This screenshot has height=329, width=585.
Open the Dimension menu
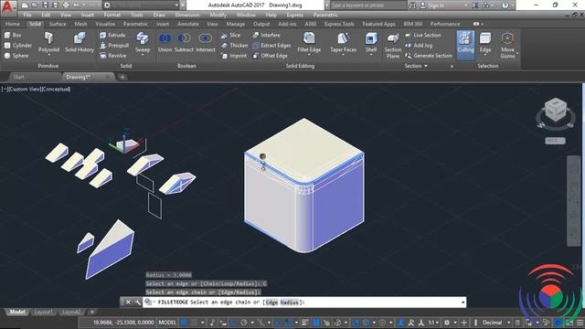click(187, 15)
